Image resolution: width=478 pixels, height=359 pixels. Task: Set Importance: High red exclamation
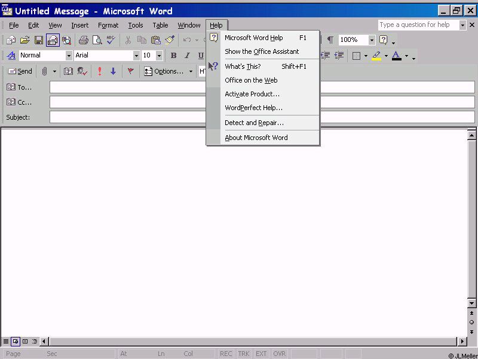[x=99, y=71]
